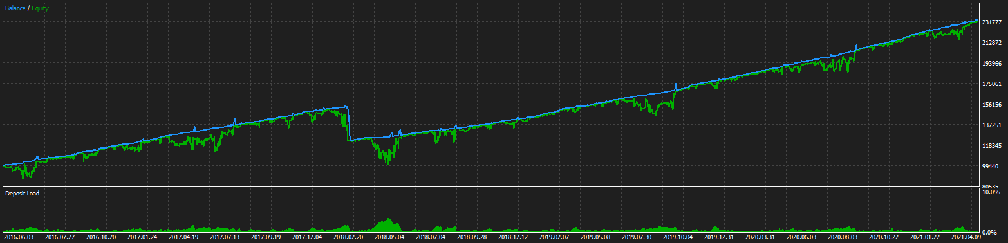
Task: Click the 2016.06.03 date label
Action: pyautogui.click(x=18, y=237)
